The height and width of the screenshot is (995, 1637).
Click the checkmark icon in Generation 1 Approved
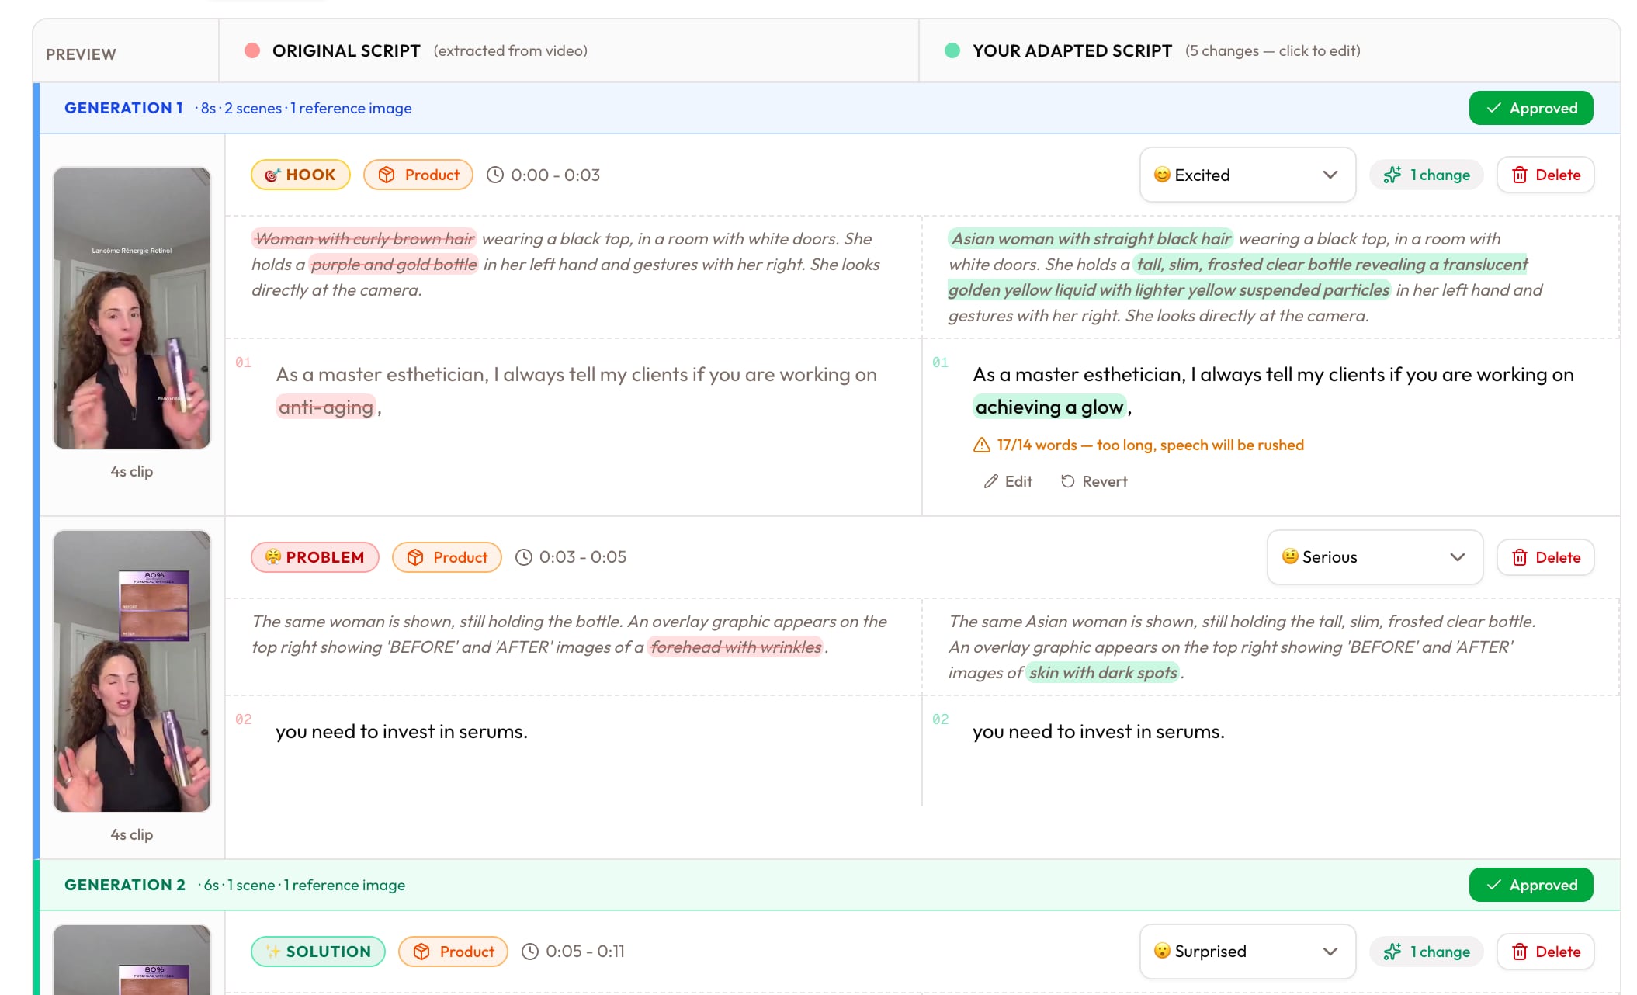click(1493, 108)
